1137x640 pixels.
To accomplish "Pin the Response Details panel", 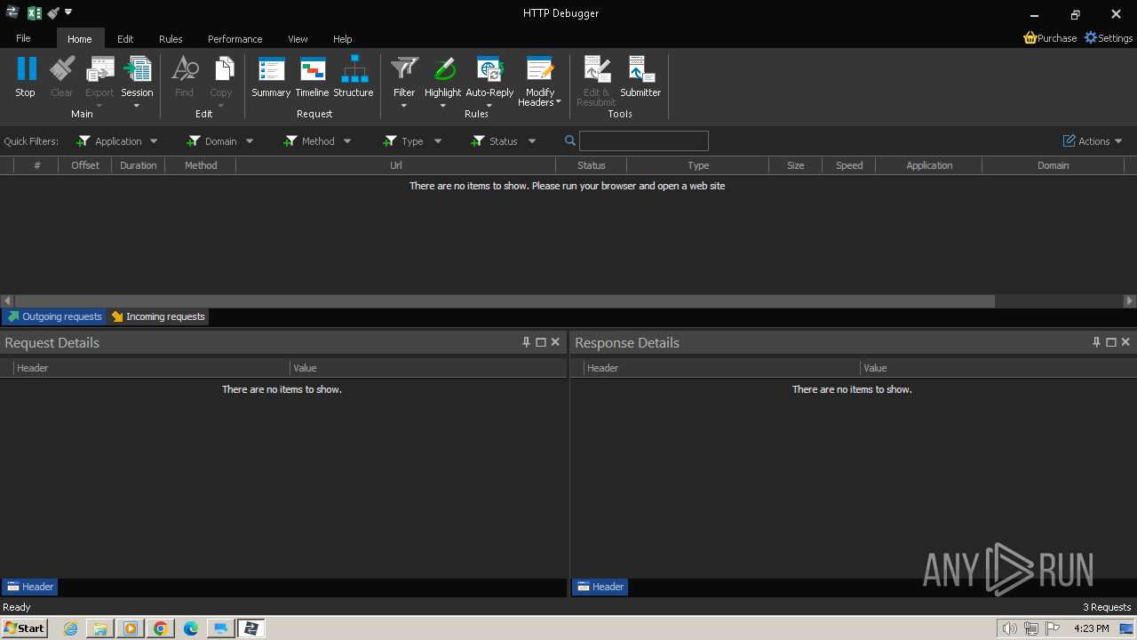I will [x=1096, y=342].
